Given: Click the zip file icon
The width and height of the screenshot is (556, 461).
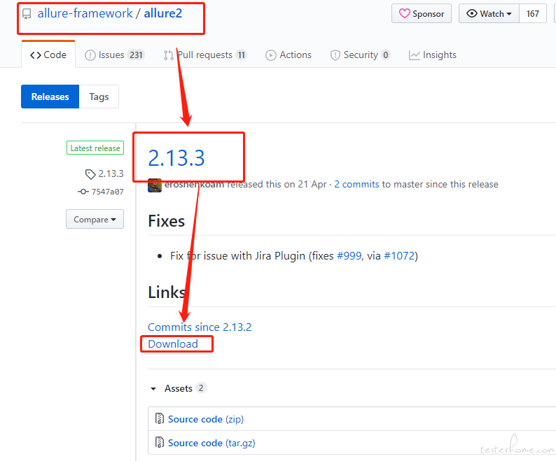Looking at the screenshot, I should click(x=160, y=418).
